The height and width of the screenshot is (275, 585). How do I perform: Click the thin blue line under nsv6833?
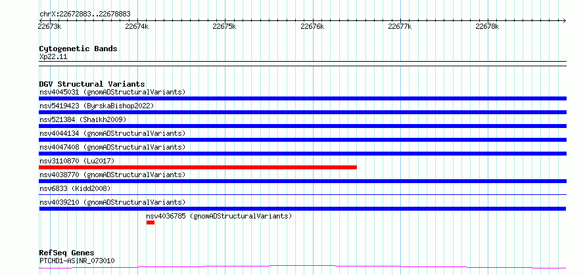coord(302,194)
